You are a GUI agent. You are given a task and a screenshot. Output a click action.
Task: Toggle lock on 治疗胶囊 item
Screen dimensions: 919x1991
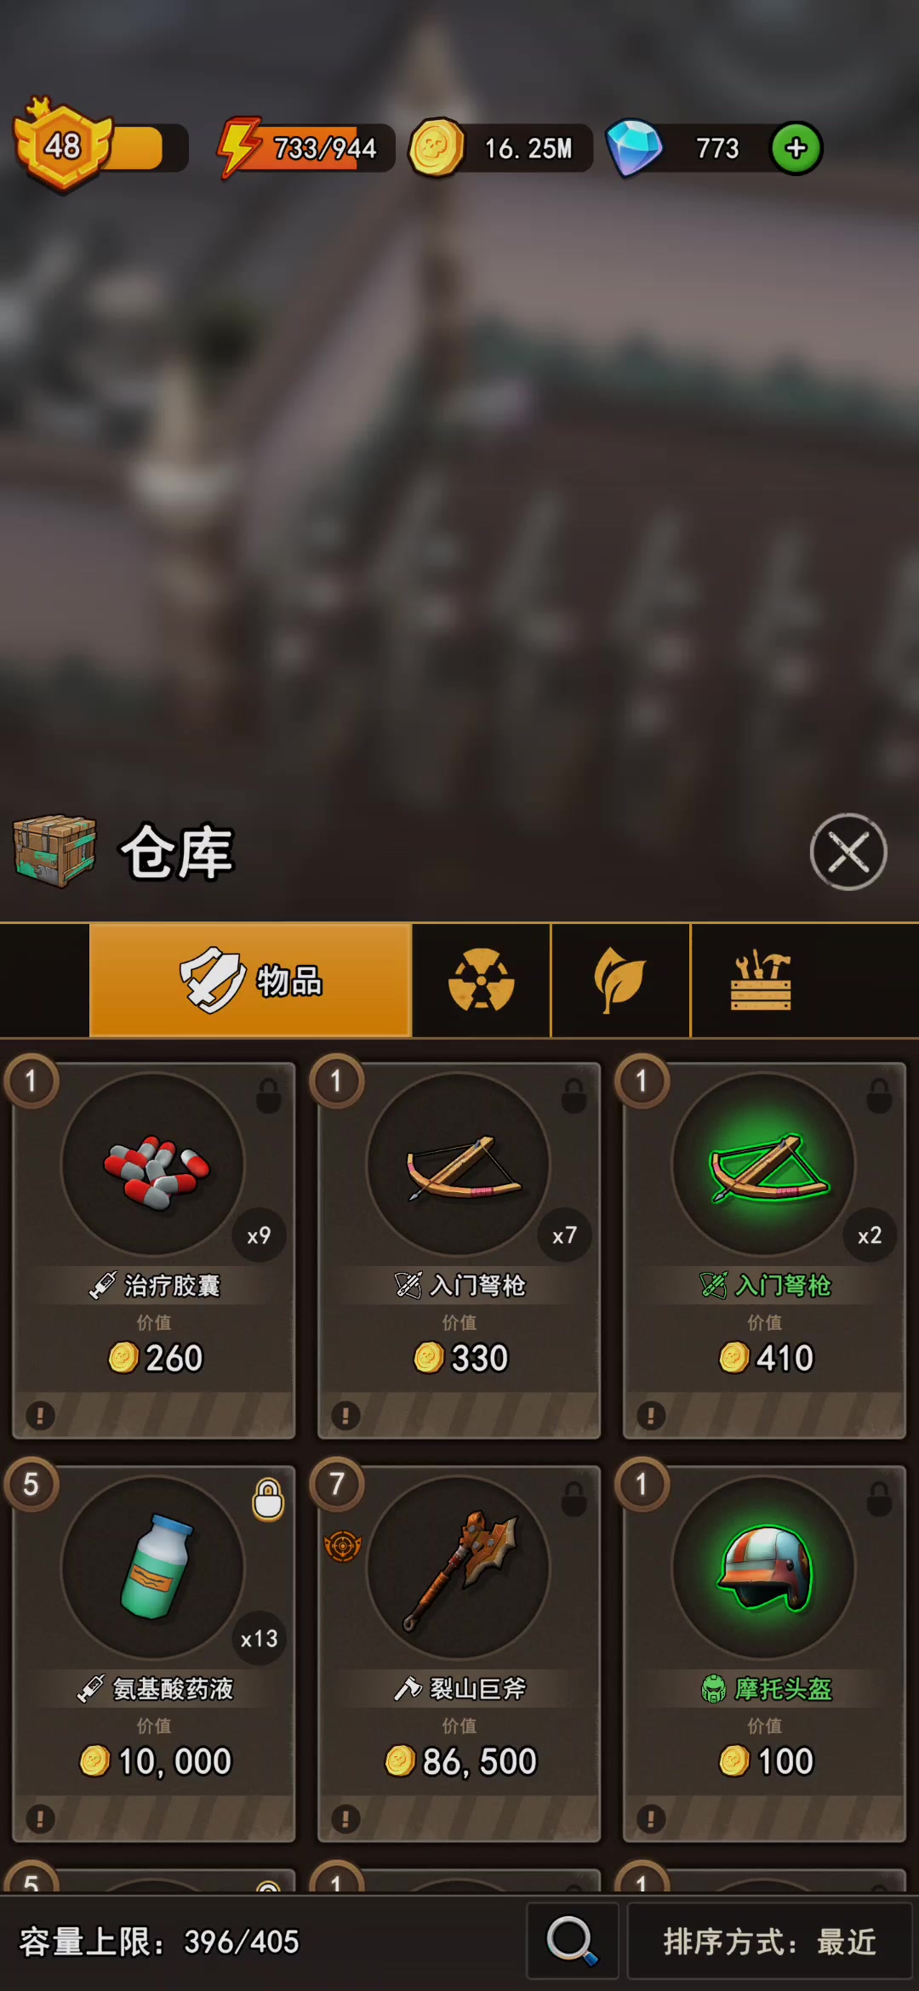pos(268,1096)
